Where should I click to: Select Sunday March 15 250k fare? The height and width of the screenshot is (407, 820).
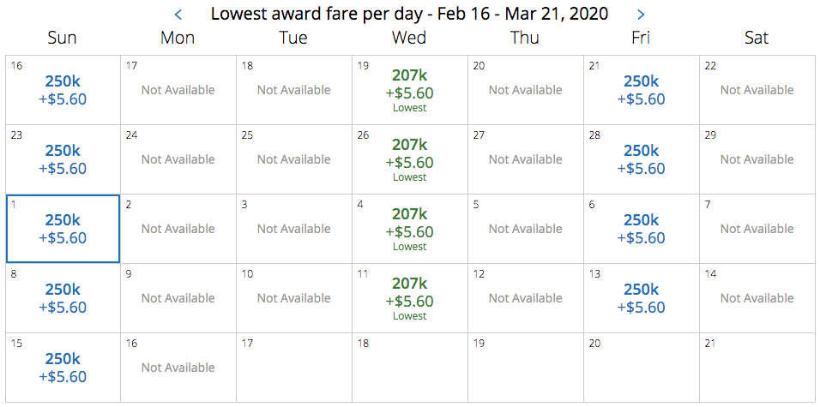pyautogui.click(x=63, y=368)
